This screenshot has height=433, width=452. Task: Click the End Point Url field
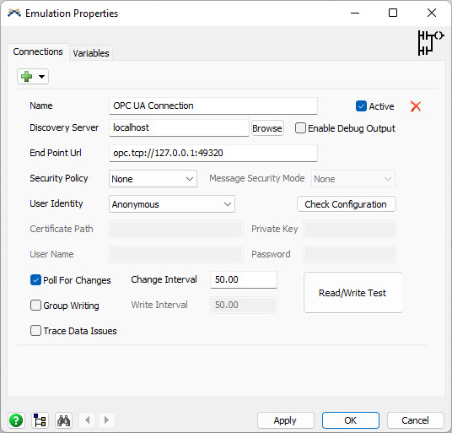tap(213, 153)
